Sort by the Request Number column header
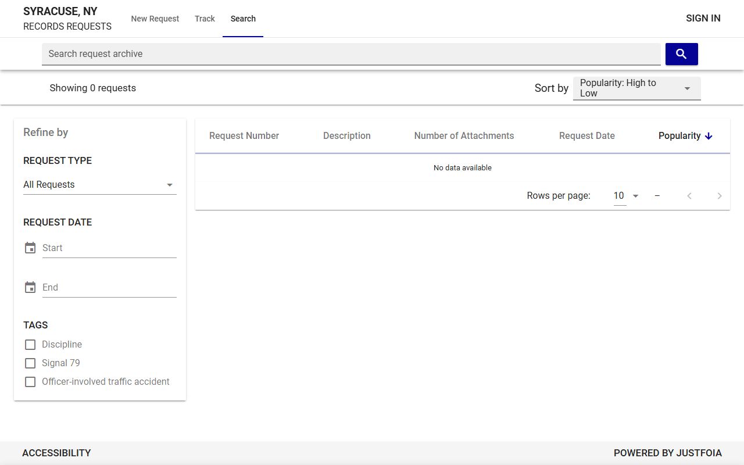The height and width of the screenshot is (465, 744). [x=244, y=136]
